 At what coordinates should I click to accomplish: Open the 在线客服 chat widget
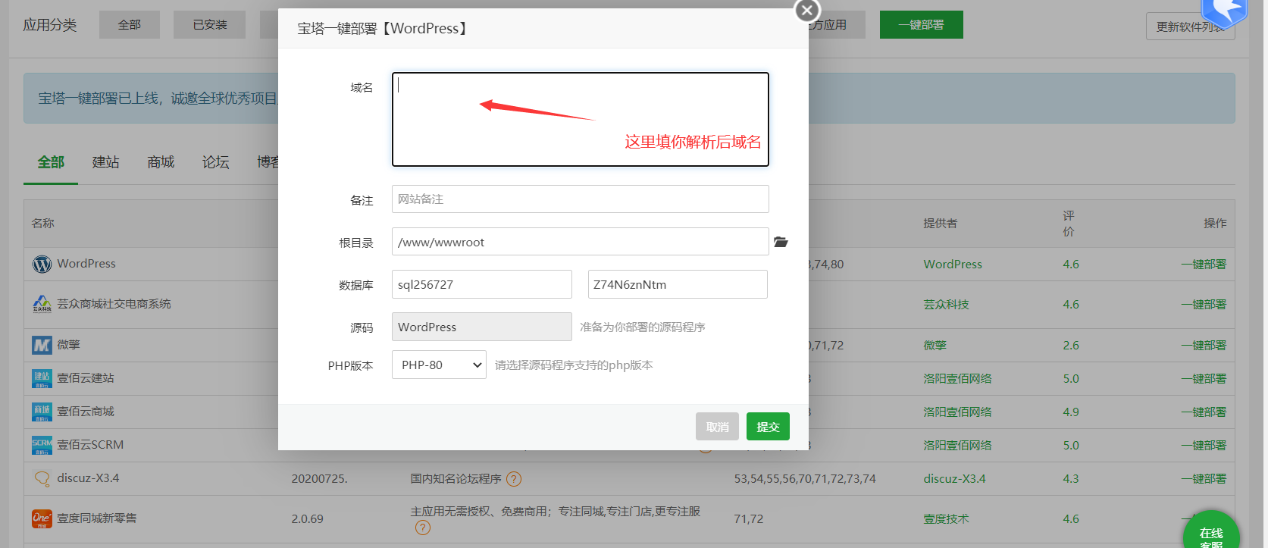pyautogui.click(x=1211, y=529)
